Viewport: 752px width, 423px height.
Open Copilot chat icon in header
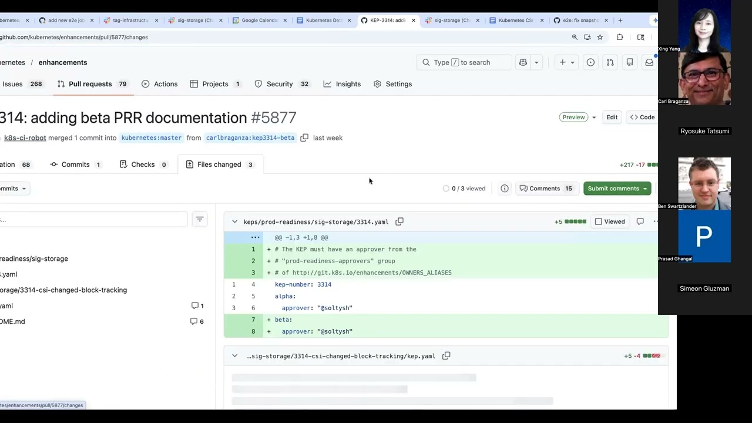tap(523, 62)
